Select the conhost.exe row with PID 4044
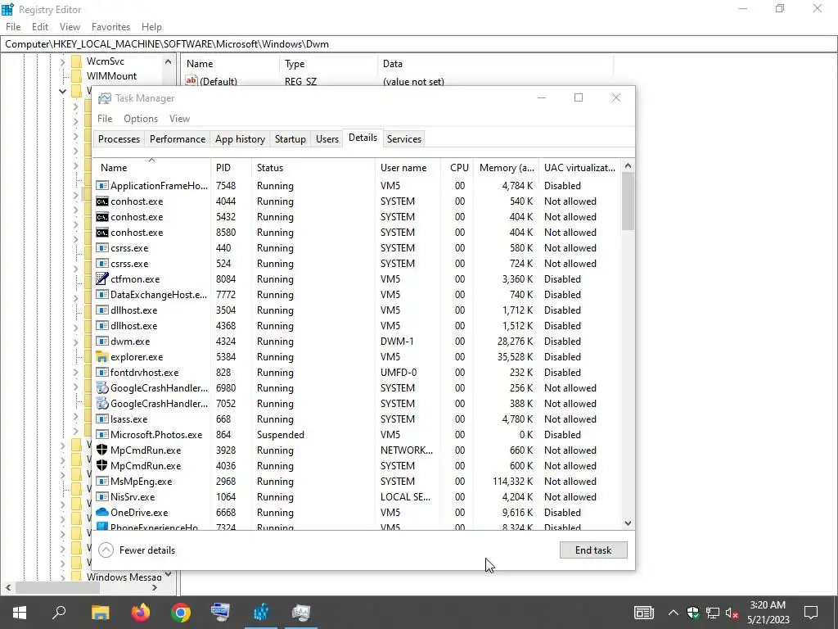 357,201
